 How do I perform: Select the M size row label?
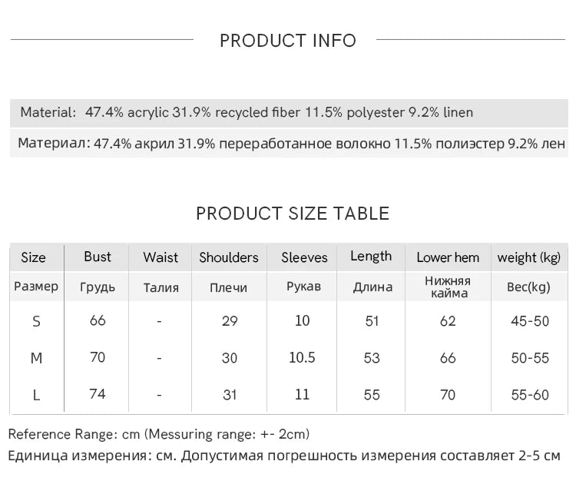coord(36,358)
